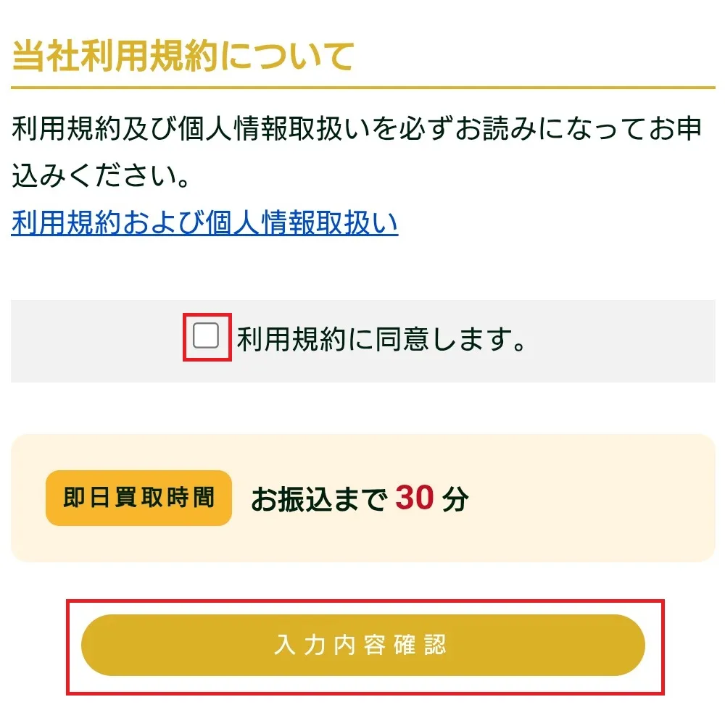Click the gray row right of the label
The width and height of the screenshot is (725, 710).
coord(623,341)
